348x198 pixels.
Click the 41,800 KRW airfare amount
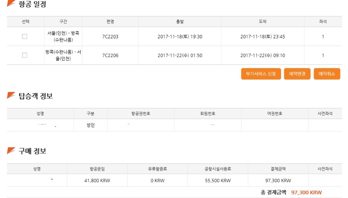[97, 180]
